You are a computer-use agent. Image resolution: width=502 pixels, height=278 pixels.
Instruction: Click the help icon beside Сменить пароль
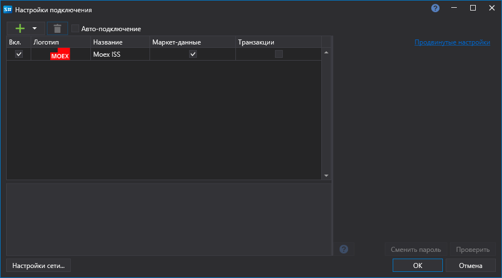[x=344, y=249]
